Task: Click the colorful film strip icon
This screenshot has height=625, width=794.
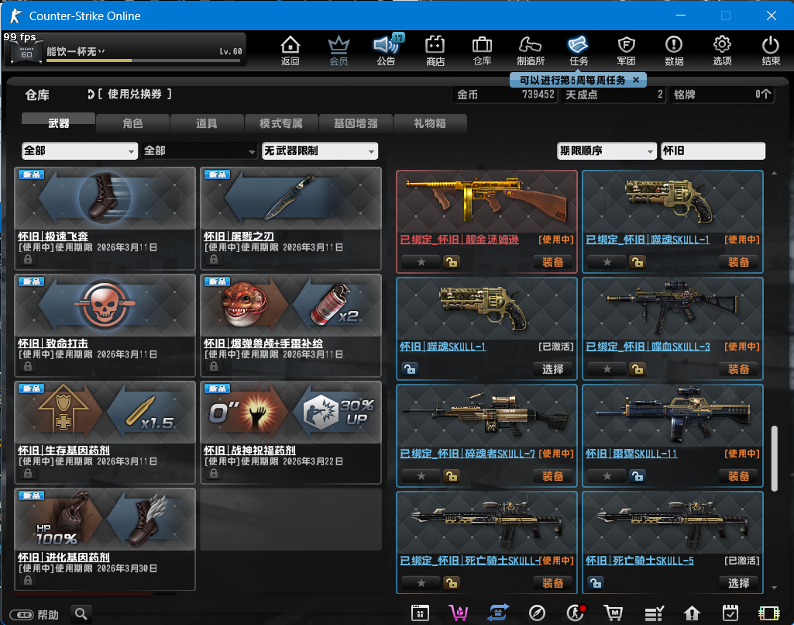Action: [x=769, y=613]
